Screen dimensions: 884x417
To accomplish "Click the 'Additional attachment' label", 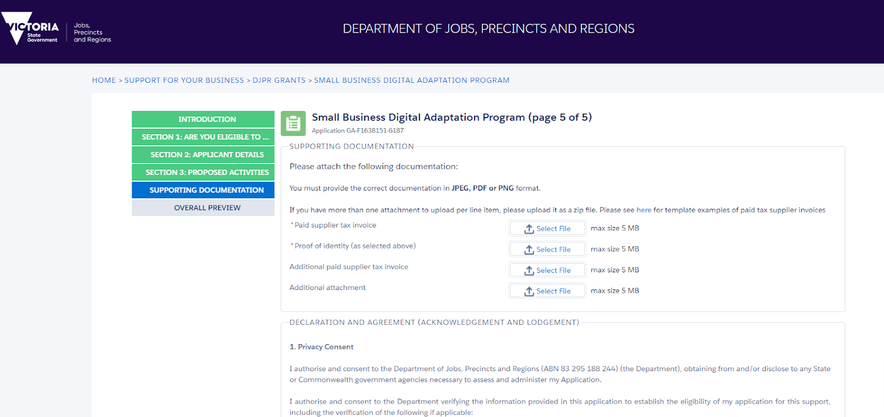I will click(x=328, y=288).
